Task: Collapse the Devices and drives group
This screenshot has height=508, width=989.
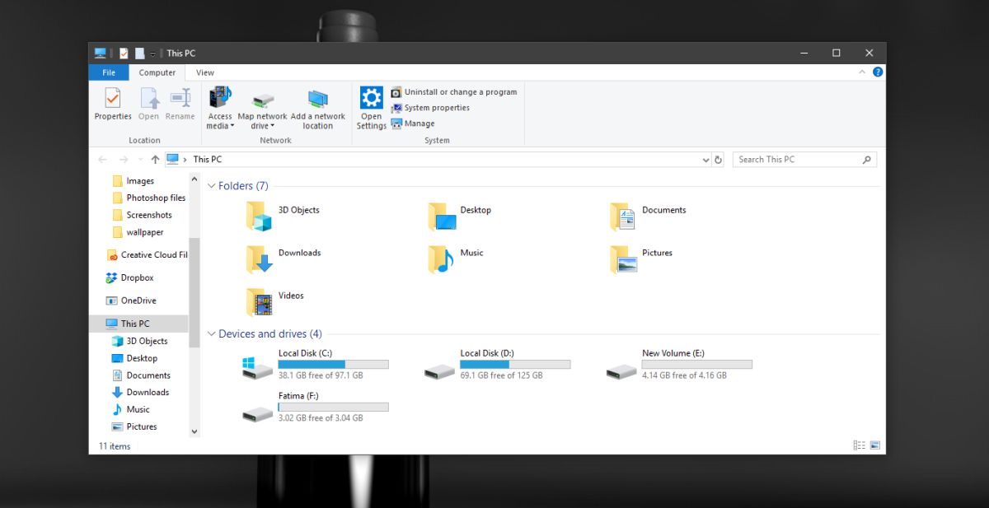Action: [x=212, y=334]
